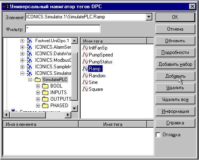Select the PumpSpeed tag name
This screenshot has height=160, width=199.
click(x=101, y=55)
